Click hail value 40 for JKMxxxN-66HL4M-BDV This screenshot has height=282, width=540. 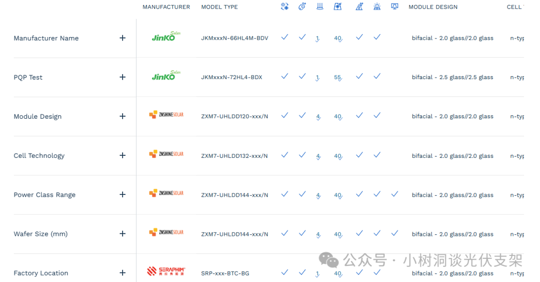point(338,39)
